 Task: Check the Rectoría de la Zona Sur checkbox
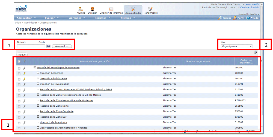pos(19,118)
